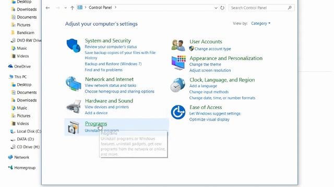Open the Hardware and Sound printer icon
The height and width of the screenshot is (187, 334).
(74, 106)
